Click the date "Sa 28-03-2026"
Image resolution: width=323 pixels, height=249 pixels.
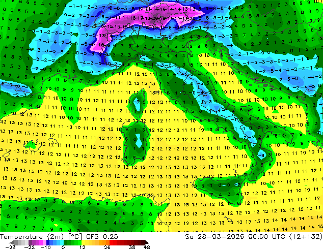point(214,237)
